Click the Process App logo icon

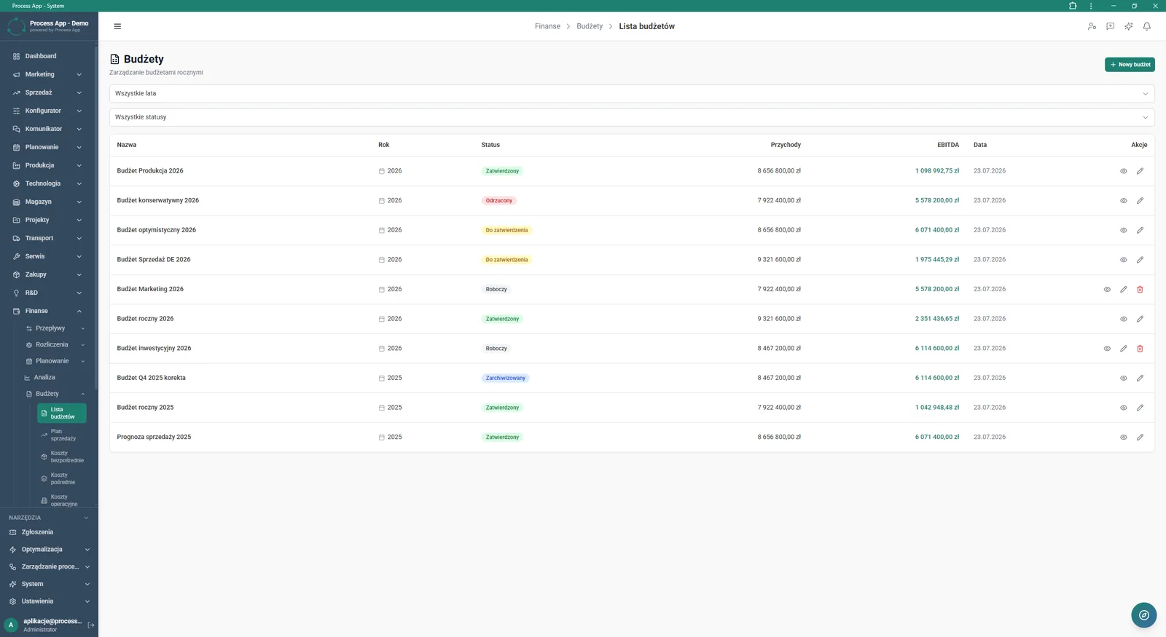click(x=16, y=26)
